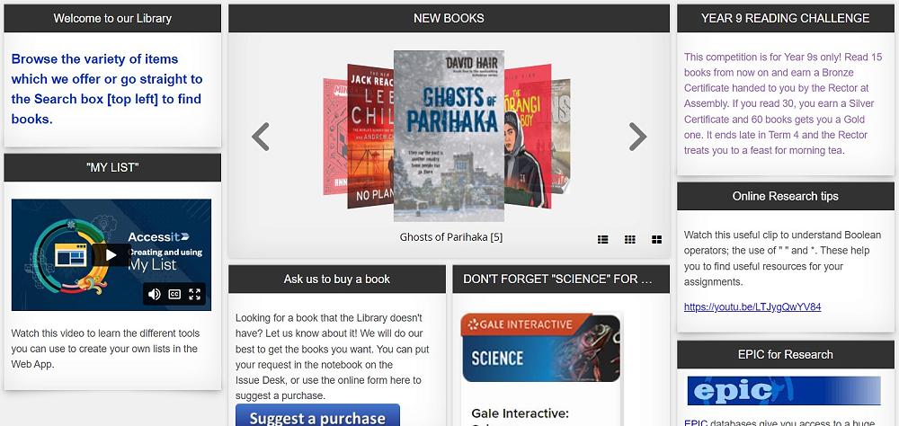Open the Boolean operators YouTube link
The height and width of the screenshot is (426, 899).
(x=752, y=306)
